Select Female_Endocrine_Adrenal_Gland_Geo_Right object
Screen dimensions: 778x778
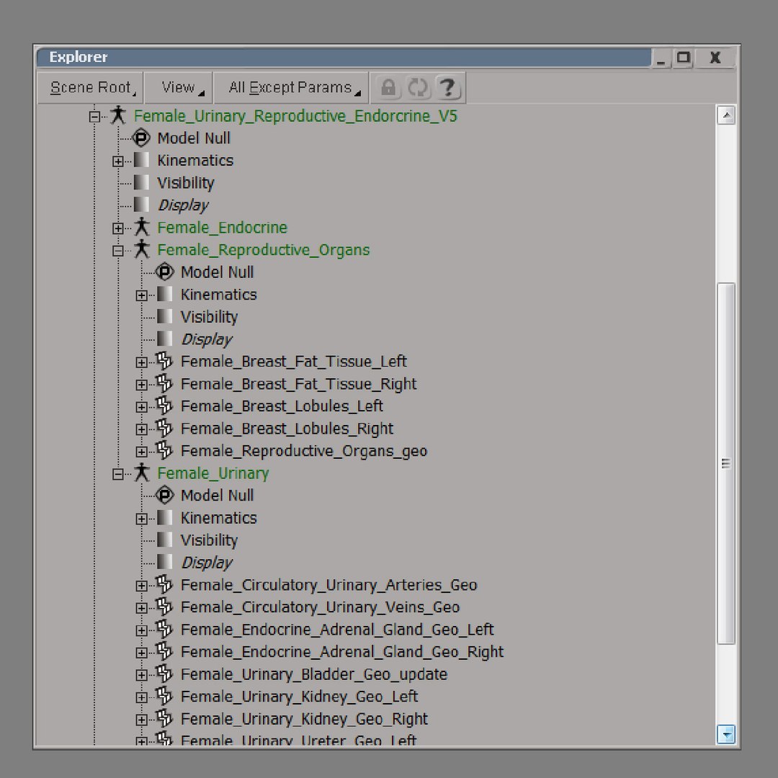[342, 652]
